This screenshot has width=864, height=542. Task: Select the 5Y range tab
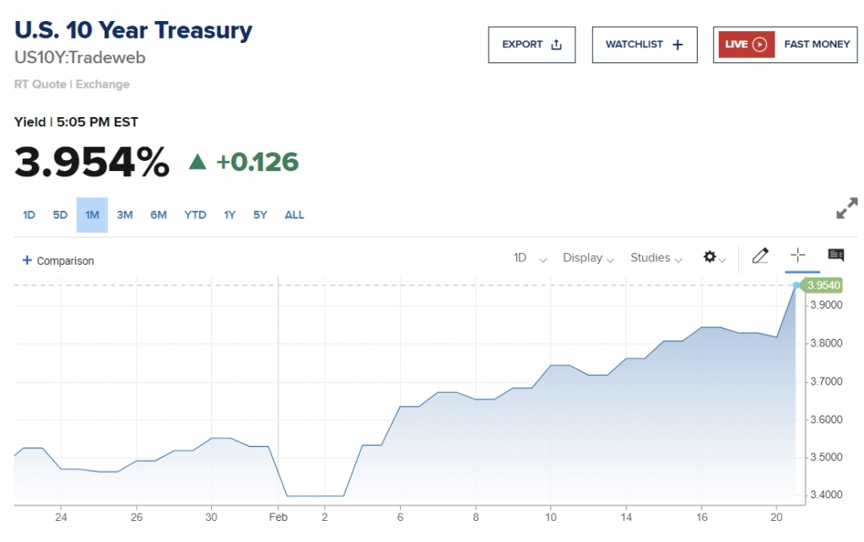click(260, 215)
